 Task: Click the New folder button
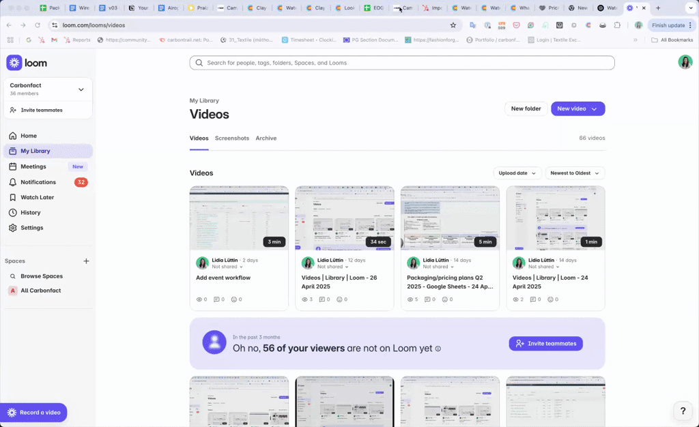pos(526,108)
